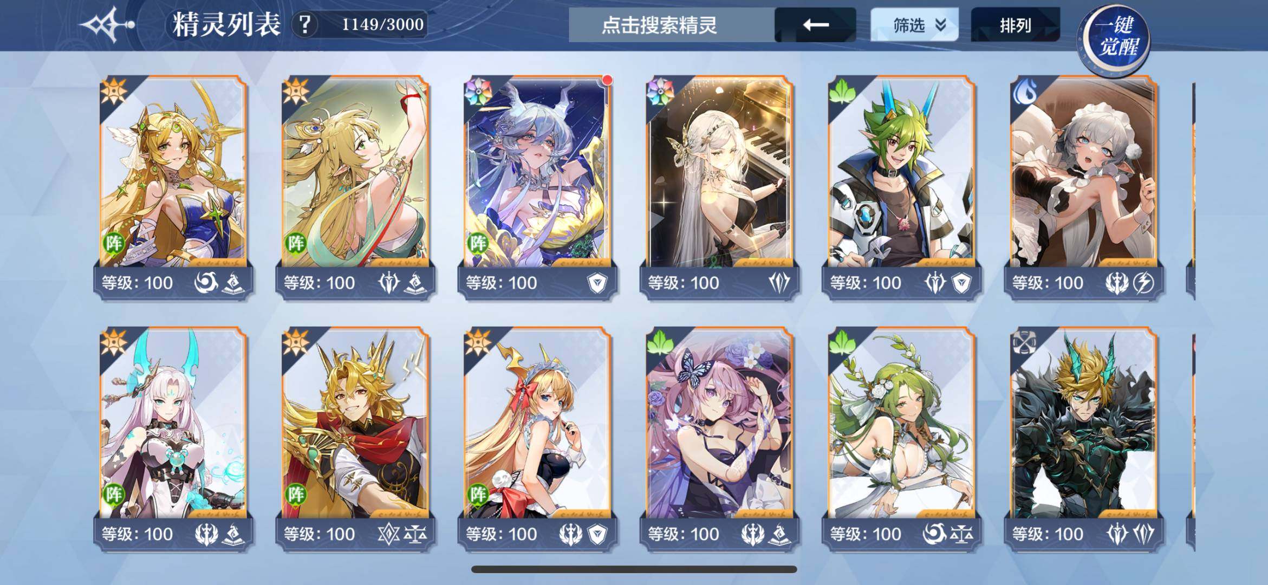Tap the lightning class icon on maid card
The width and height of the screenshot is (1268, 585).
point(1143,283)
